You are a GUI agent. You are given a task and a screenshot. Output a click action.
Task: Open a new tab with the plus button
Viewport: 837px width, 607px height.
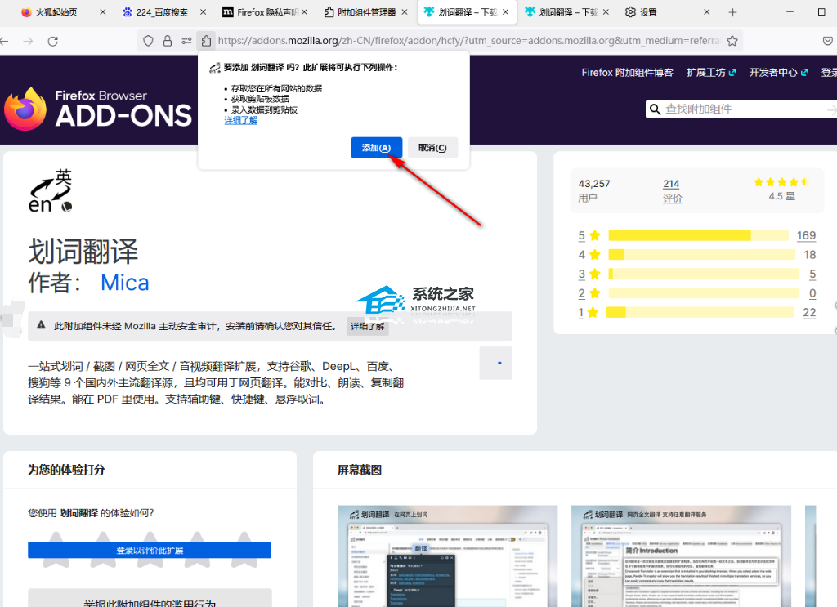coord(732,12)
